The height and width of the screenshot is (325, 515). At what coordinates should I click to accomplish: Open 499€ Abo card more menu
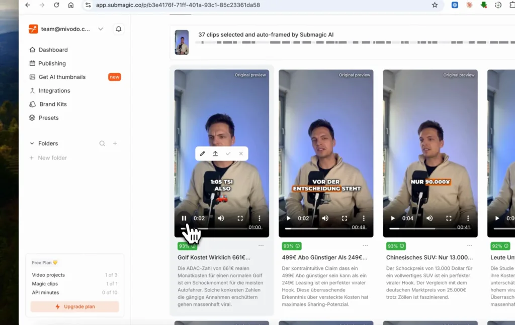click(x=365, y=245)
